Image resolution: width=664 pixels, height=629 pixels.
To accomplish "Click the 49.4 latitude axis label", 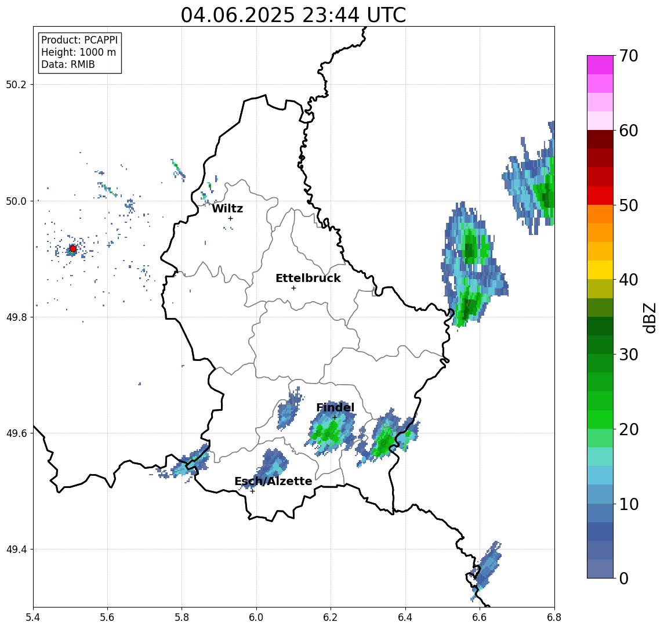I will click(x=16, y=550).
